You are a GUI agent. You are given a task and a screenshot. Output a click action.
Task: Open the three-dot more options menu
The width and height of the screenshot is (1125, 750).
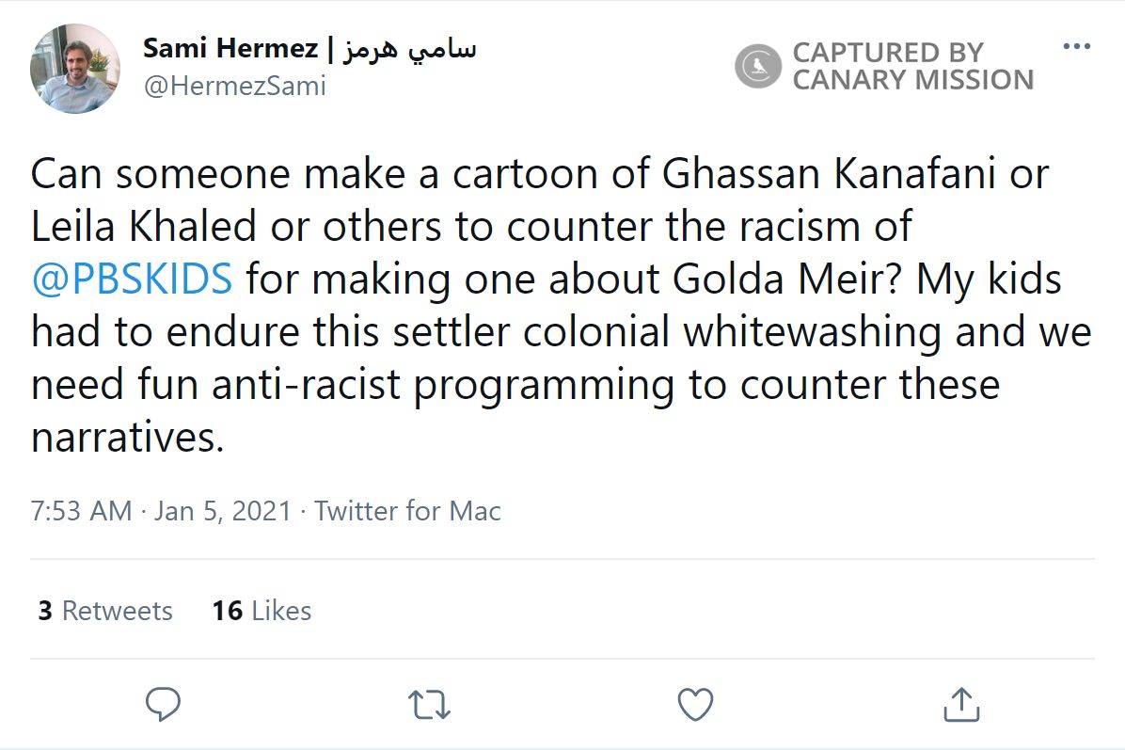click(1076, 47)
